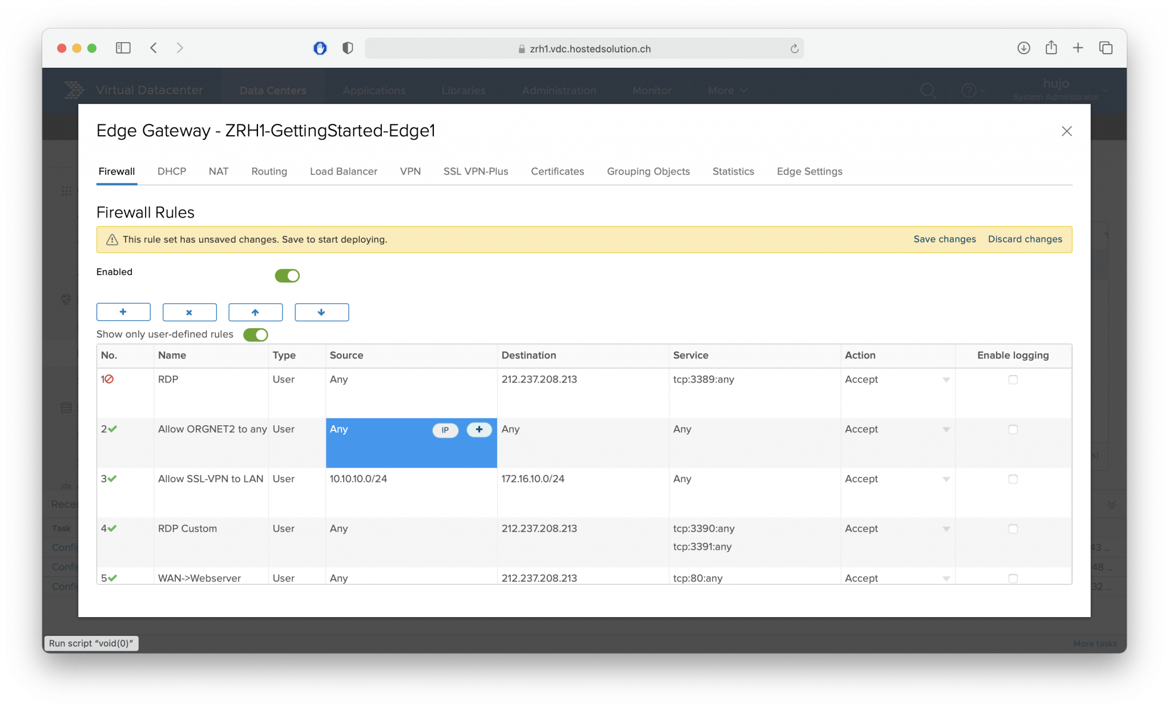This screenshot has height=709, width=1169.
Task: Enable logging for WAN->Webserver rule
Action: click(x=1013, y=578)
